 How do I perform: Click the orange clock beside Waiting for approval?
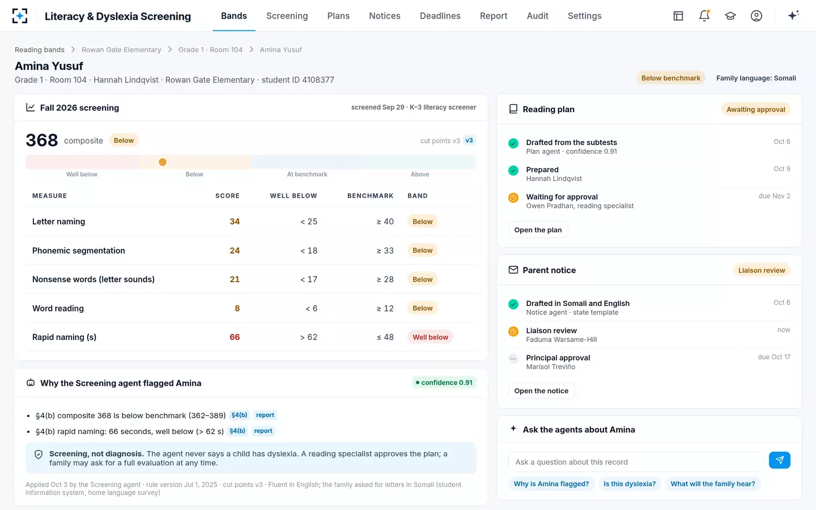coord(513,198)
